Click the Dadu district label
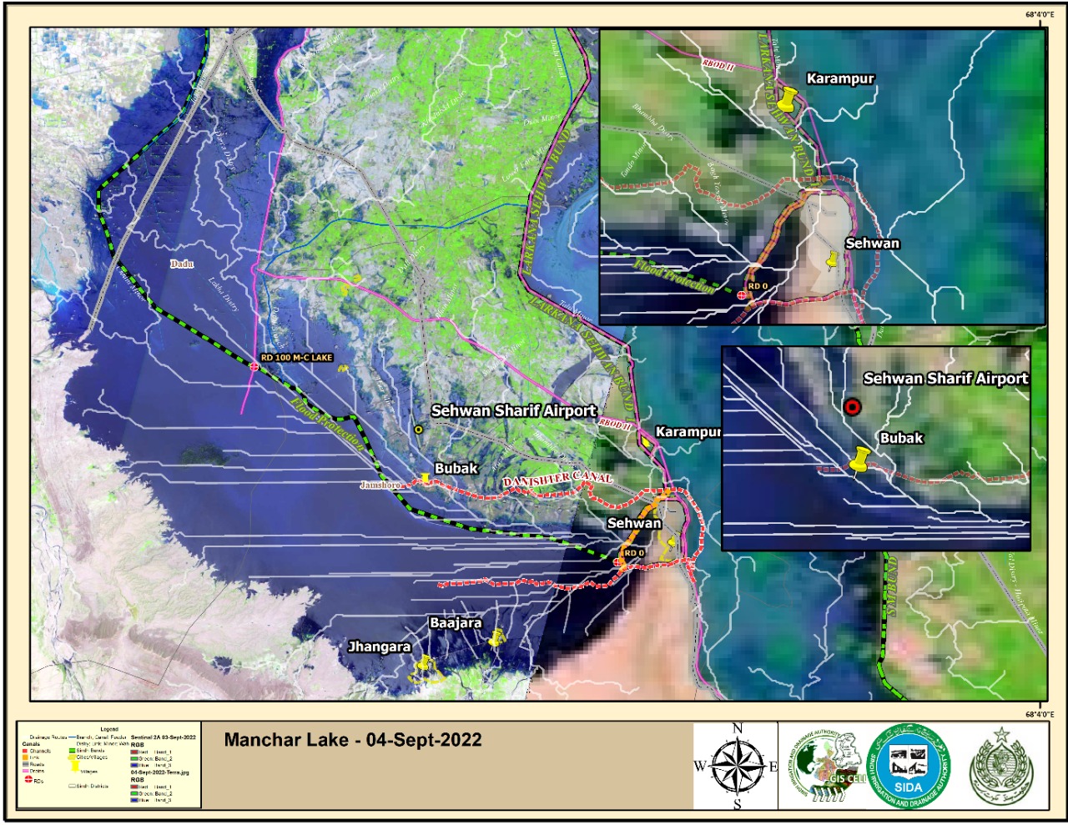The height and width of the screenshot is (825, 1068). coord(182,264)
